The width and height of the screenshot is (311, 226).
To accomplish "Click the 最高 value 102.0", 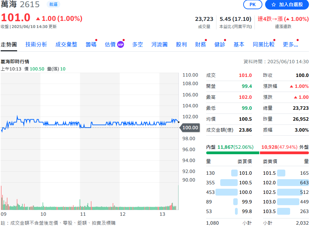I will point(245,97).
